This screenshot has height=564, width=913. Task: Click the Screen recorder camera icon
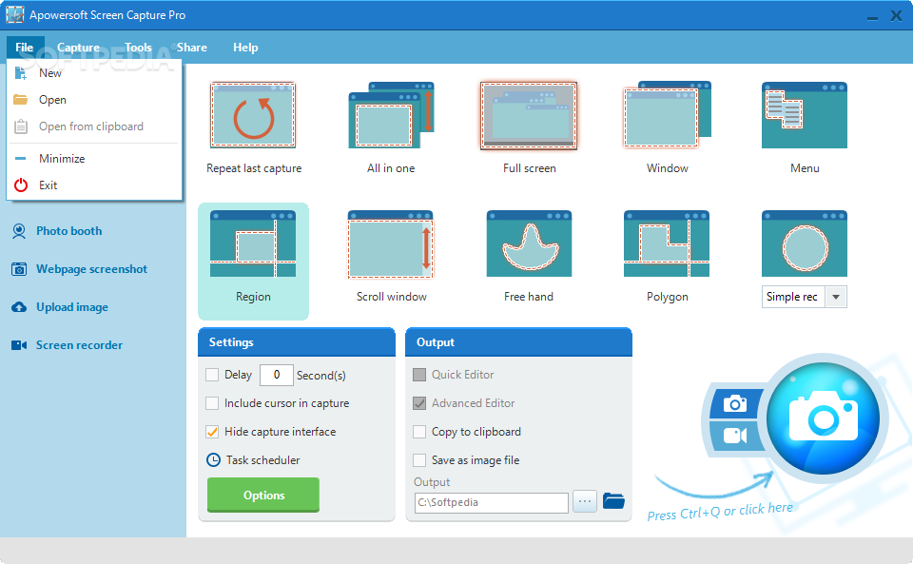(x=19, y=345)
